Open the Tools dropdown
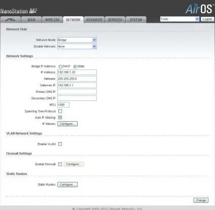Viewport: 215px width, 210px height. pos(180,19)
